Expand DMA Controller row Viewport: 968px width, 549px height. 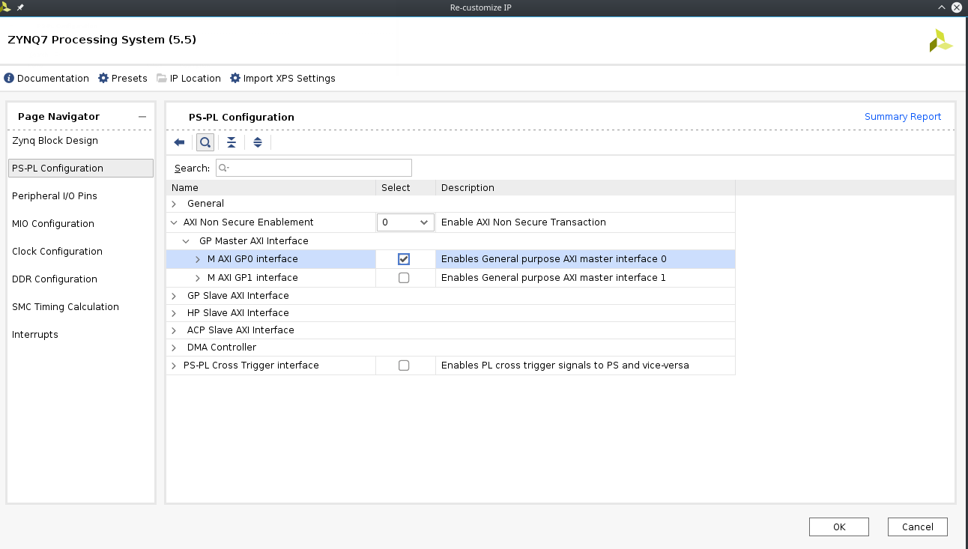click(x=174, y=348)
